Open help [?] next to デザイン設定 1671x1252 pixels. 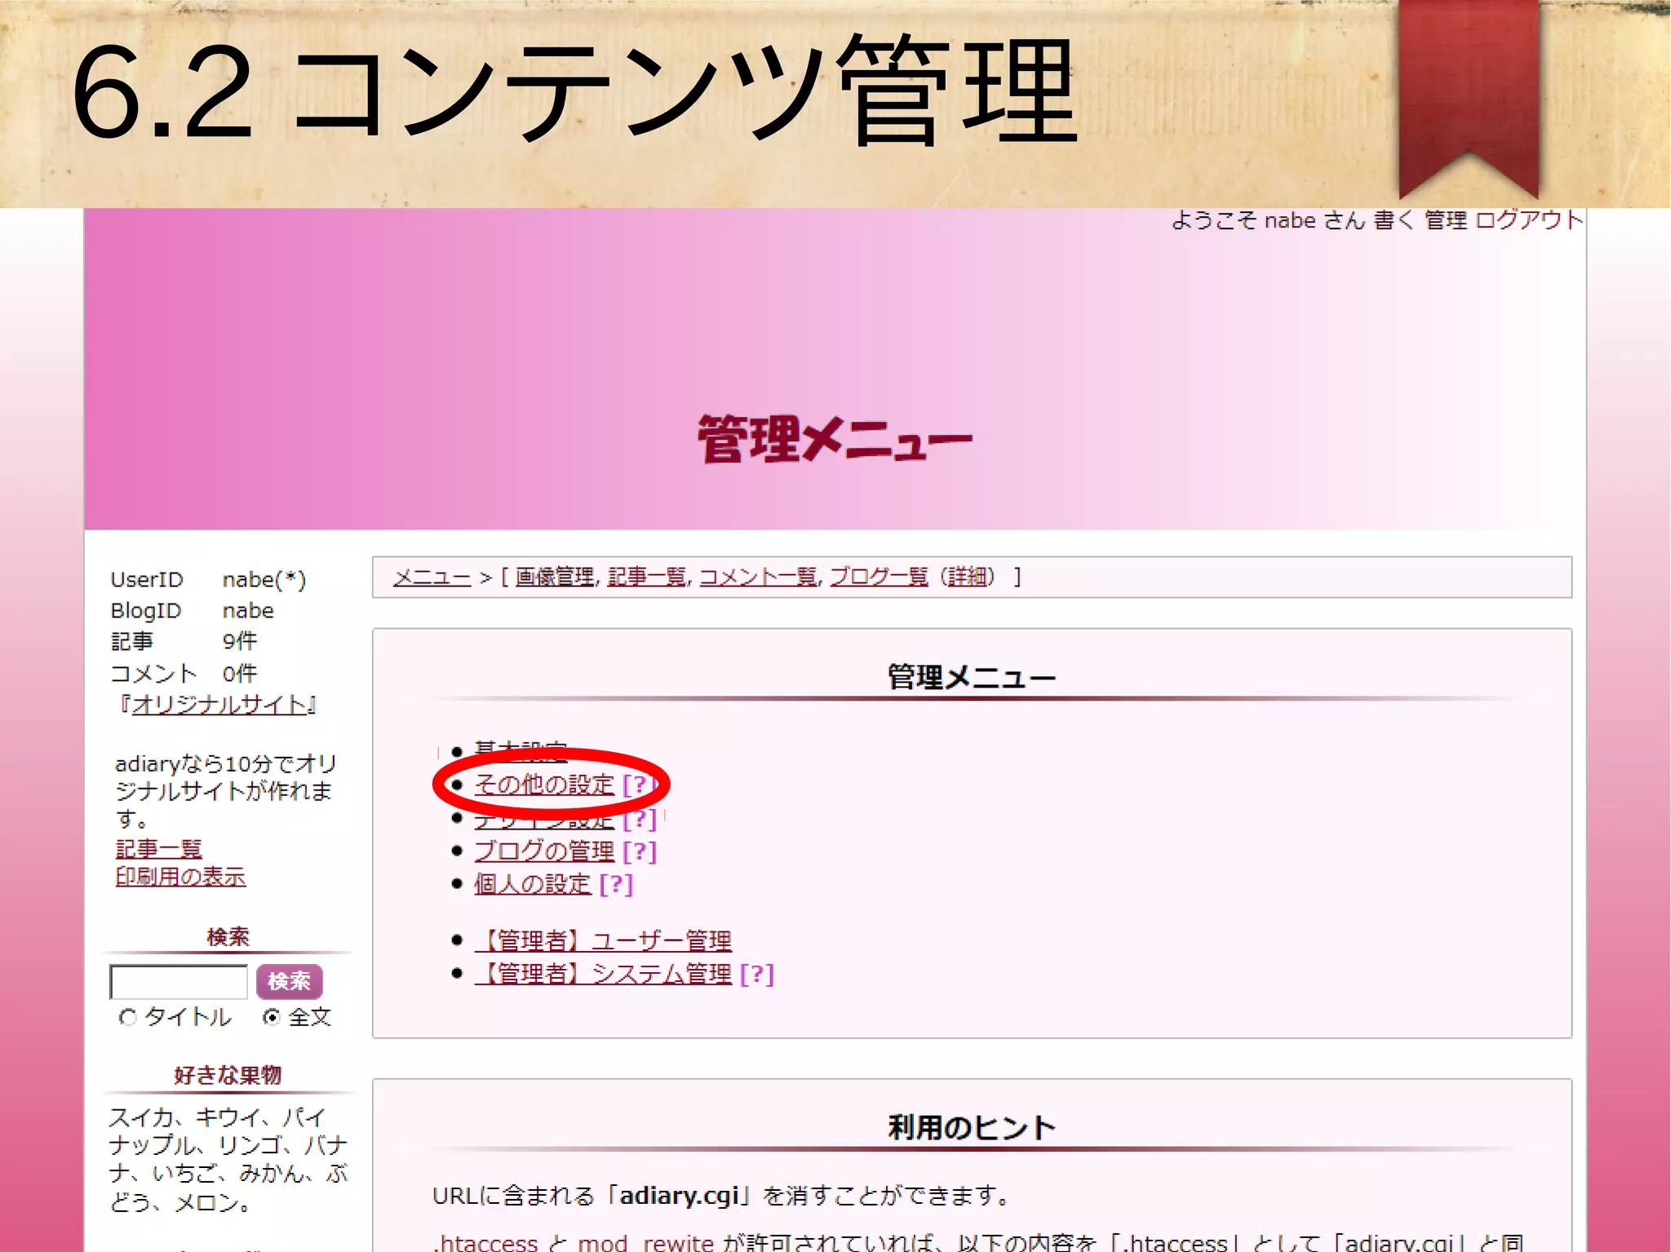639,818
